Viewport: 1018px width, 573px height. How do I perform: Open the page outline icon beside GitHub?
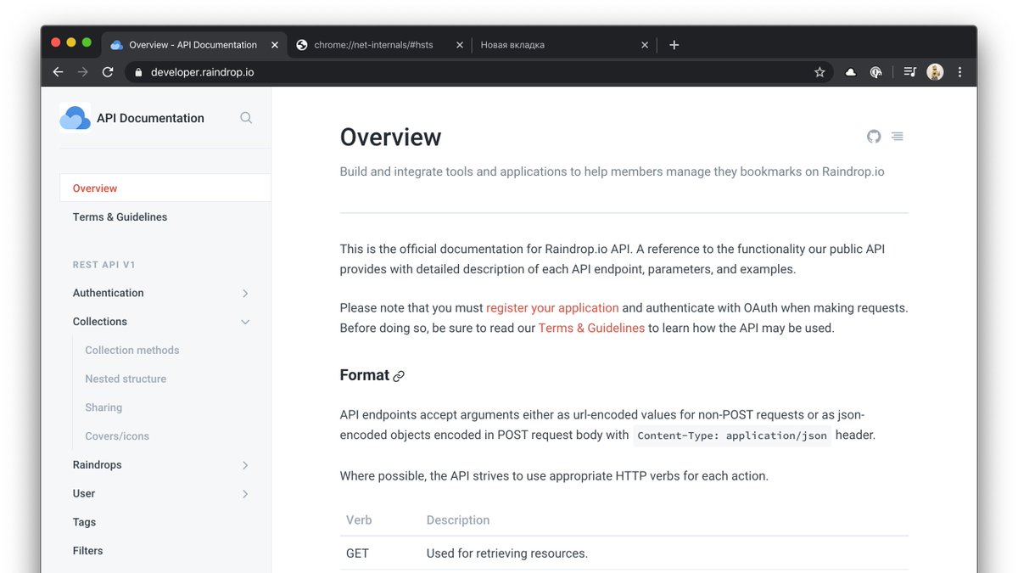coord(898,136)
